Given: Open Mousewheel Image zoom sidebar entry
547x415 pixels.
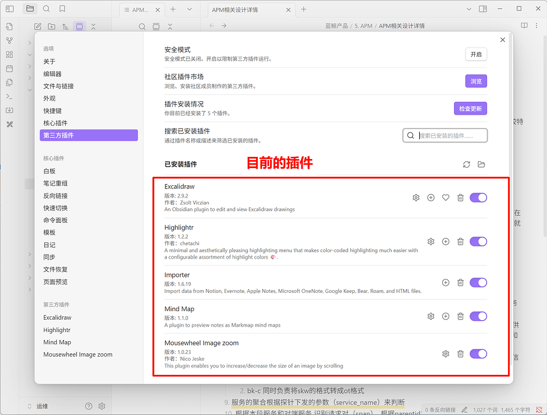Looking at the screenshot, I should coord(89,354).
